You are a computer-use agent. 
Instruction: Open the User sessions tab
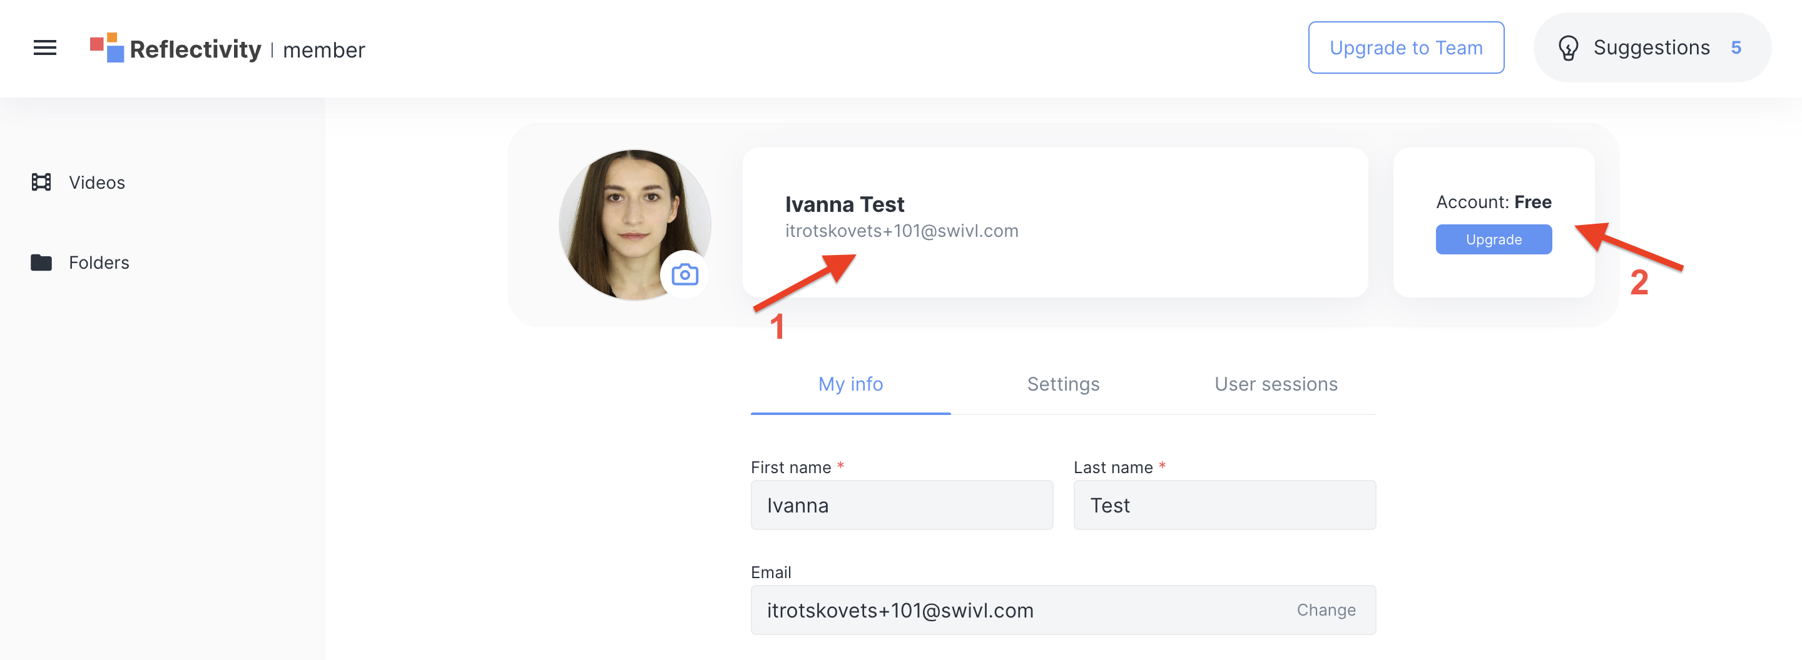(1275, 384)
